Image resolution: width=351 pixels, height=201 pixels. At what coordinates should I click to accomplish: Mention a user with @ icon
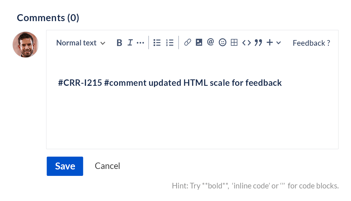click(x=211, y=42)
